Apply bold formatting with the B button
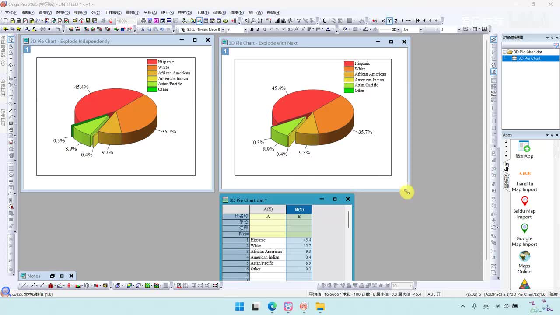The width and height of the screenshot is (560, 315). click(252, 29)
